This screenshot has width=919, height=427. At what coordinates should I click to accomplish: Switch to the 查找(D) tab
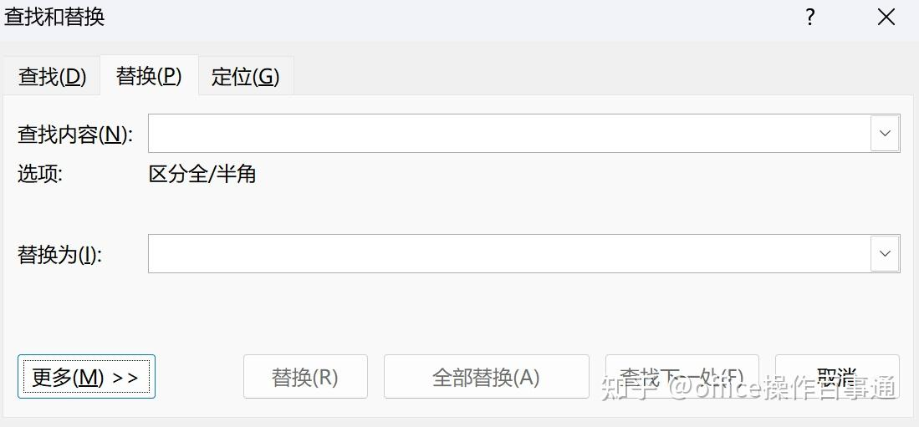[x=52, y=77]
